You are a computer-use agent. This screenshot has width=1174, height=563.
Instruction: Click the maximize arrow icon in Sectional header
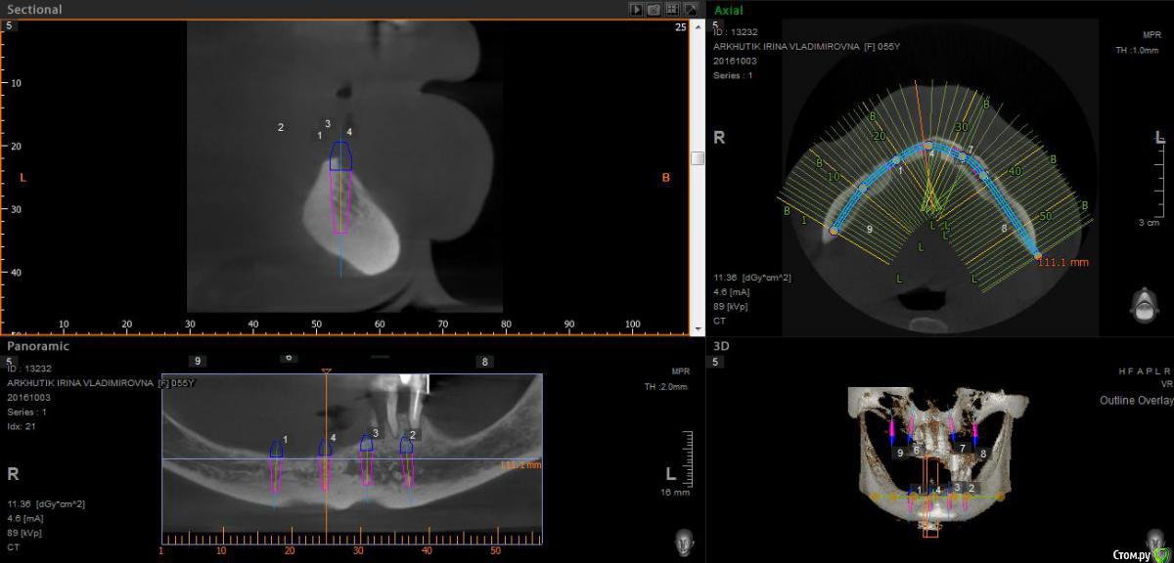click(690, 9)
